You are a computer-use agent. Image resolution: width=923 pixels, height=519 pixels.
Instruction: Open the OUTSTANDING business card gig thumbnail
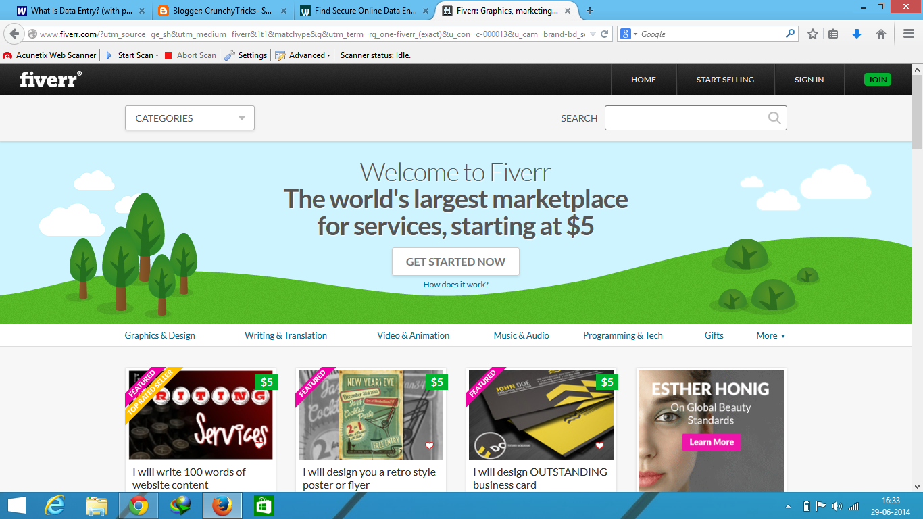541,415
